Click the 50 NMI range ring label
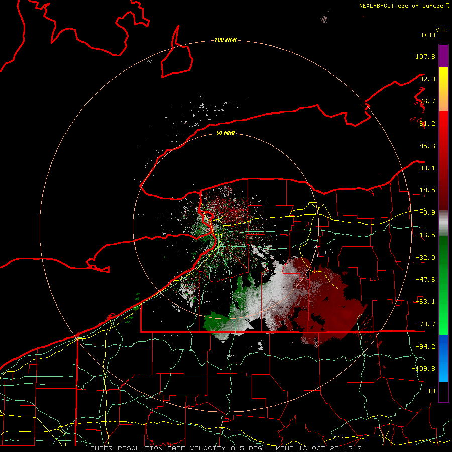452x452 pixels. [225, 133]
